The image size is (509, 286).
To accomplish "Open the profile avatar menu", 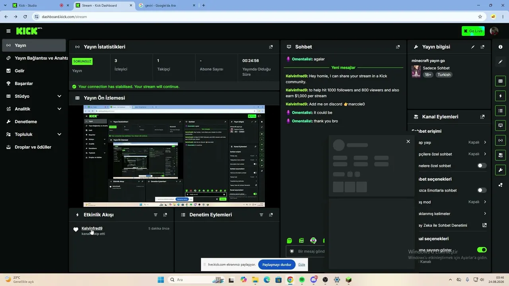I will pyautogui.click(x=494, y=31).
